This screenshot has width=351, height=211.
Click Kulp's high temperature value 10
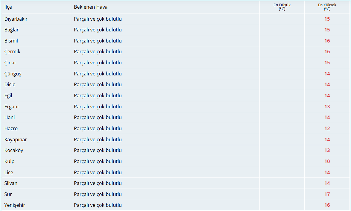click(327, 162)
